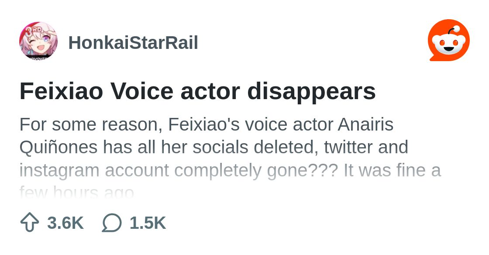Click the faded line "instagram account completely gone???"
The width and height of the screenshot is (489, 255).
[179, 171]
